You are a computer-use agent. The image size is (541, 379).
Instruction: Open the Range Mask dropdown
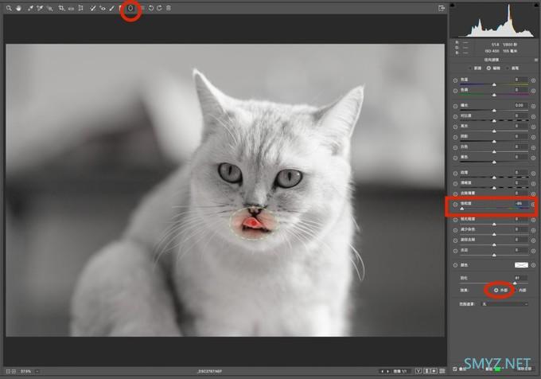pos(504,304)
